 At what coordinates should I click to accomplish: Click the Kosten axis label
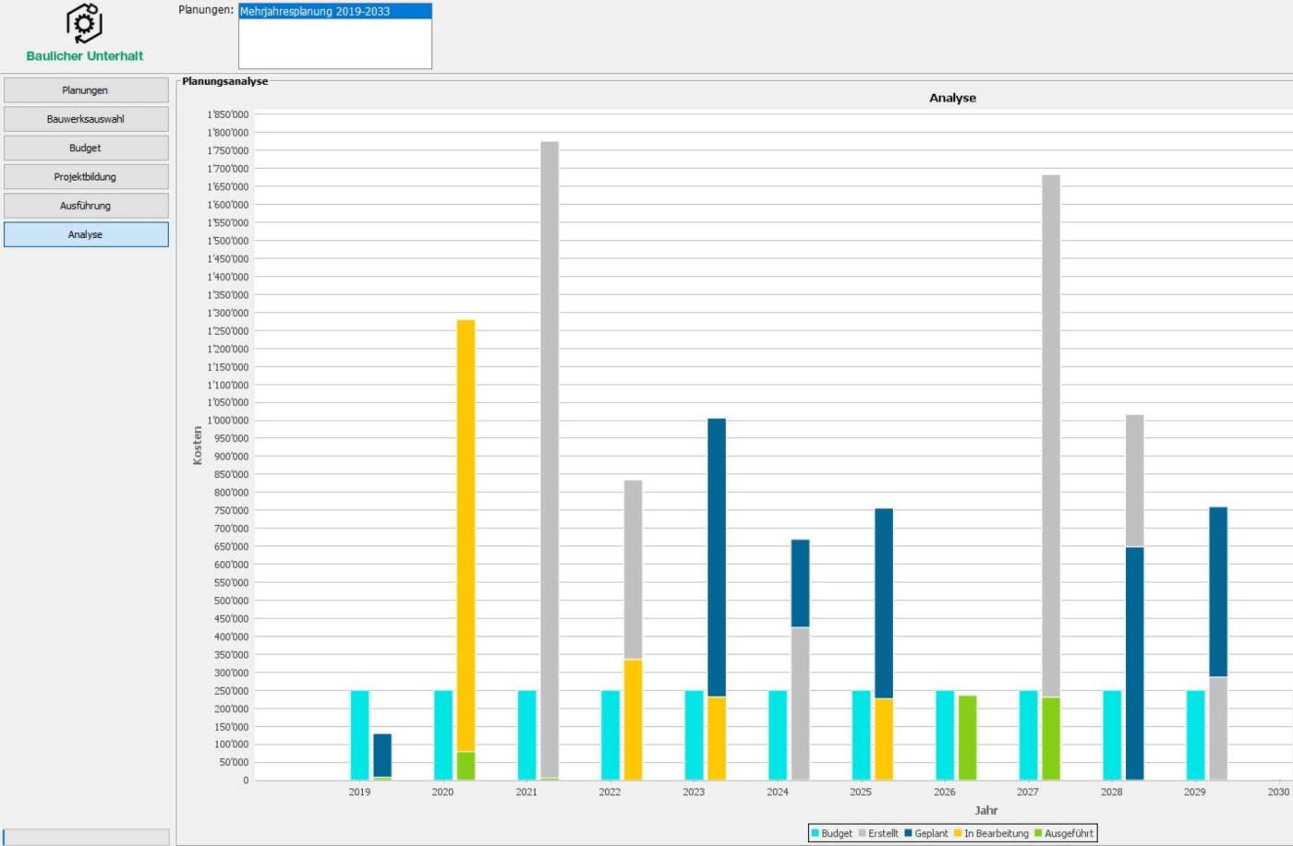tap(197, 446)
